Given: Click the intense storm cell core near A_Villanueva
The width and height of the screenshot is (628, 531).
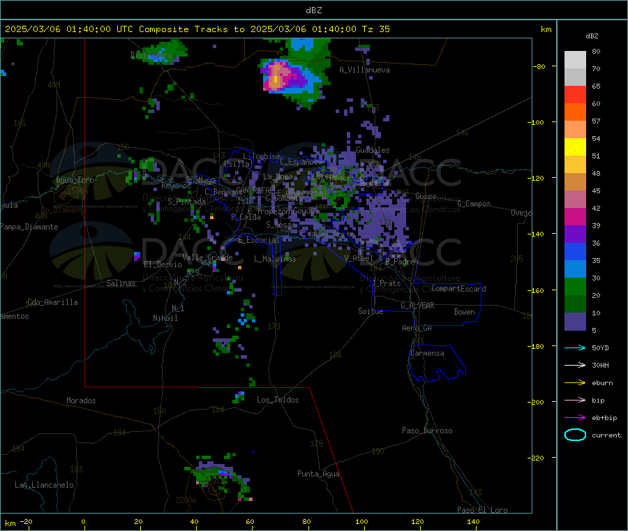Looking at the screenshot, I should point(276,77).
